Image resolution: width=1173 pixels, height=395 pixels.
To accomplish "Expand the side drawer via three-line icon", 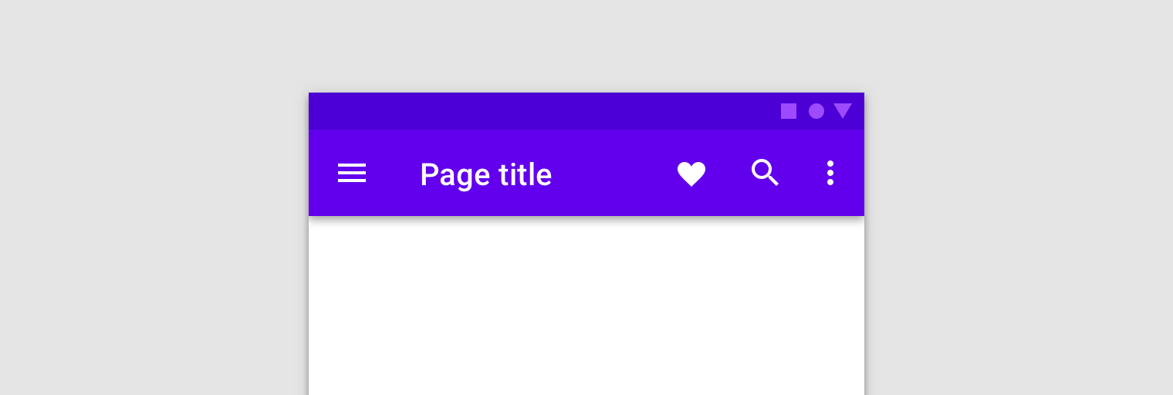I will point(352,174).
